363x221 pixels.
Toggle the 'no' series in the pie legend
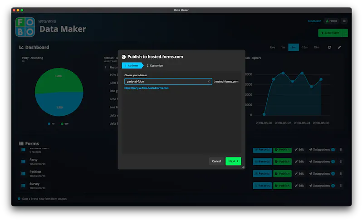click(51, 124)
